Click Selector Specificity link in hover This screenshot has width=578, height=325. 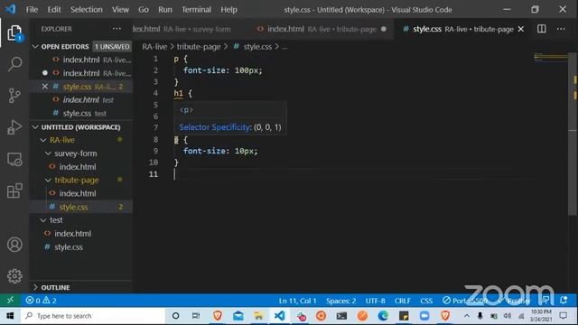click(x=215, y=127)
